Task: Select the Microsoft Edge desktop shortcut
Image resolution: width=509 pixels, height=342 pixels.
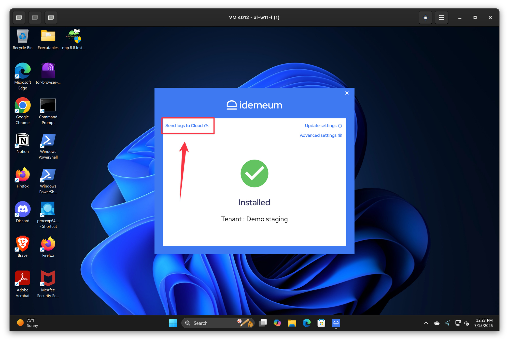Action: [23, 76]
